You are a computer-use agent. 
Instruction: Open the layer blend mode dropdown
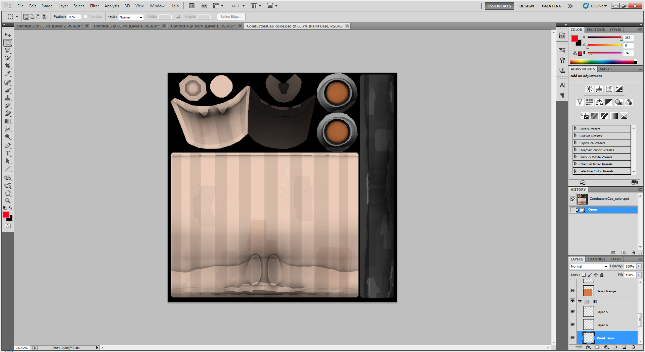pyautogui.click(x=589, y=267)
